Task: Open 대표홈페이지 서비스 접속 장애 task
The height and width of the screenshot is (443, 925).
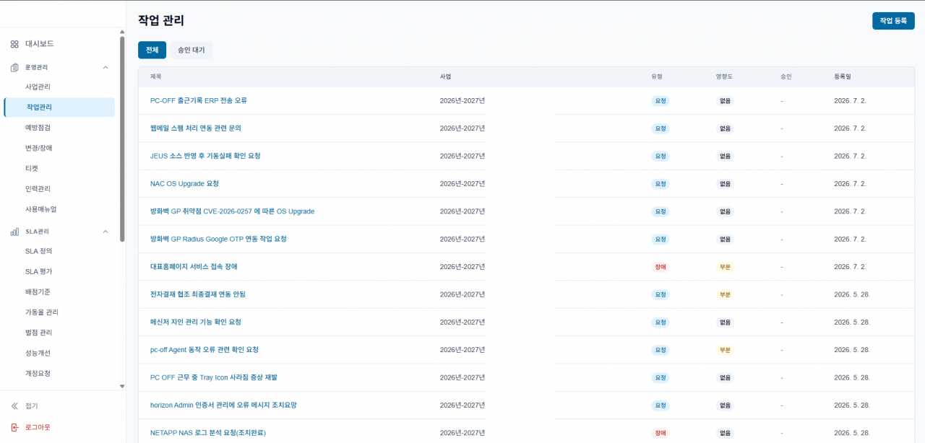Action: point(194,266)
